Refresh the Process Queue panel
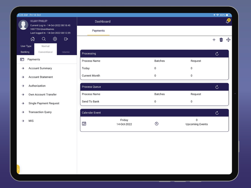 [x=217, y=87]
